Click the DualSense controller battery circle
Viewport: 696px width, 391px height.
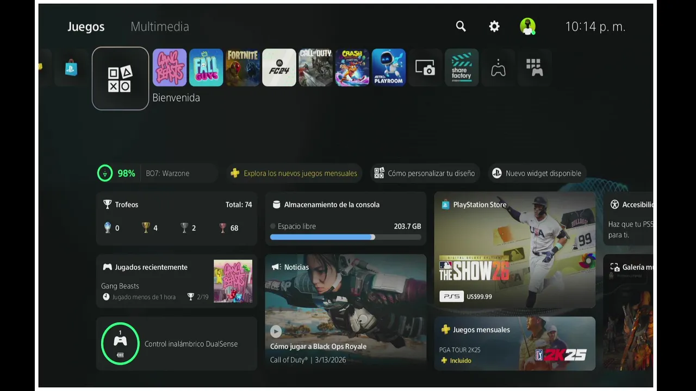click(120, 344)
